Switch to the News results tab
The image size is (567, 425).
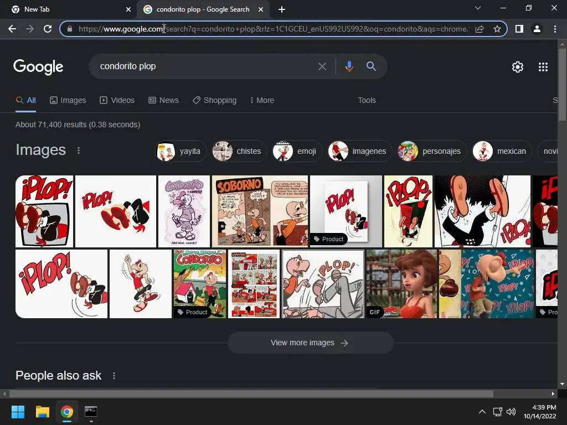coord(163,101)
